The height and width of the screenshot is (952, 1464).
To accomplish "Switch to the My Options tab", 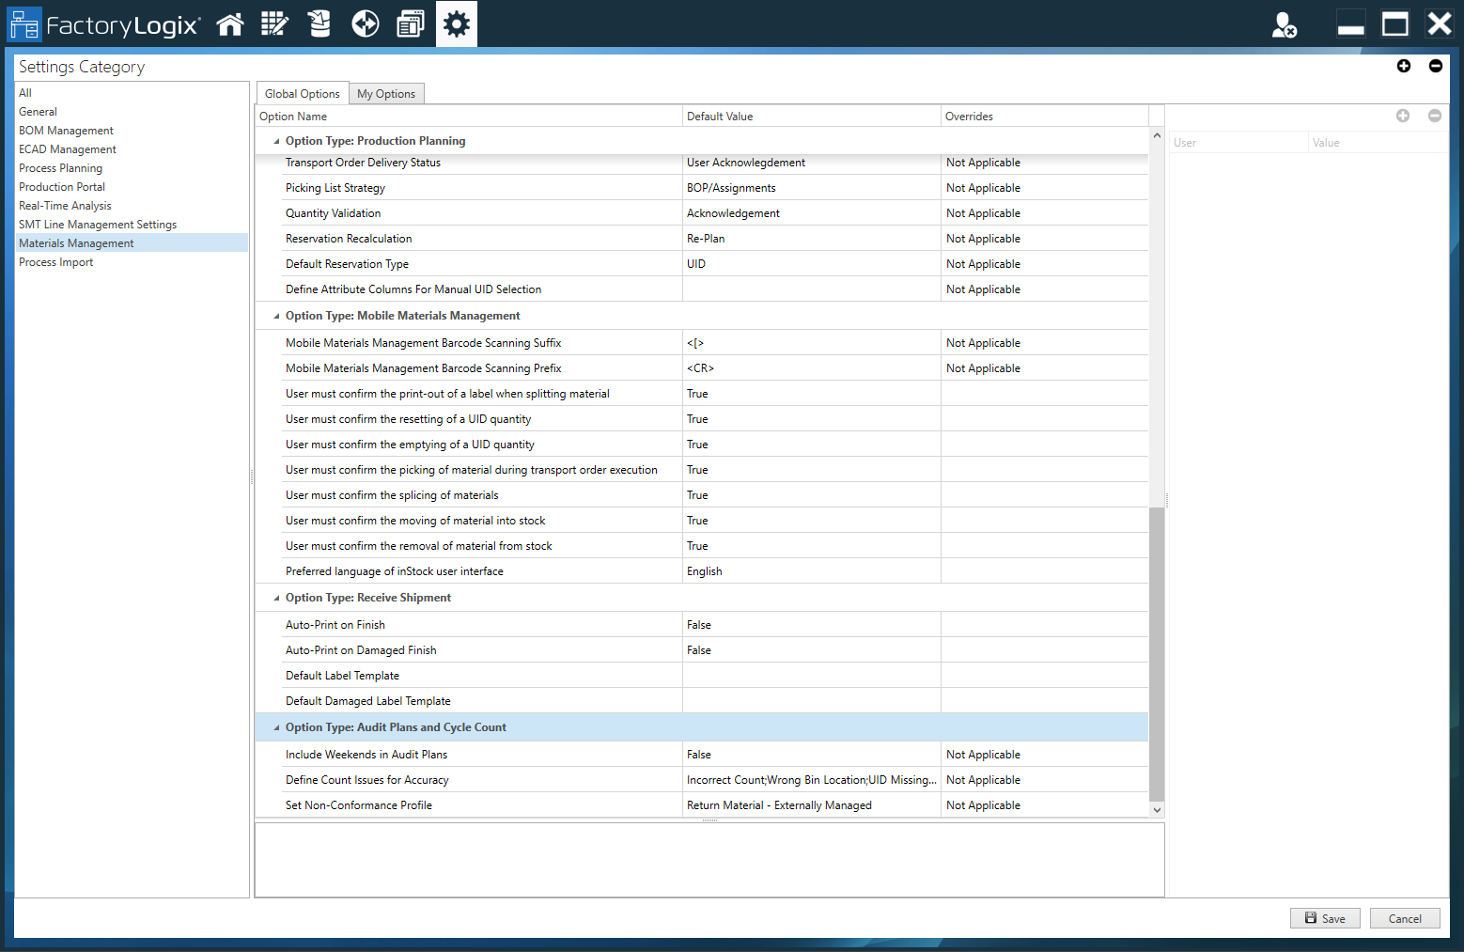I will (x=386, y=93).
